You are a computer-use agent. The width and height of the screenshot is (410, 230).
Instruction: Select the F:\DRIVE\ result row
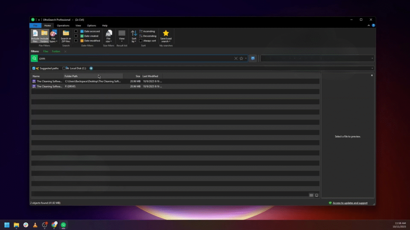tap(80, 86)
